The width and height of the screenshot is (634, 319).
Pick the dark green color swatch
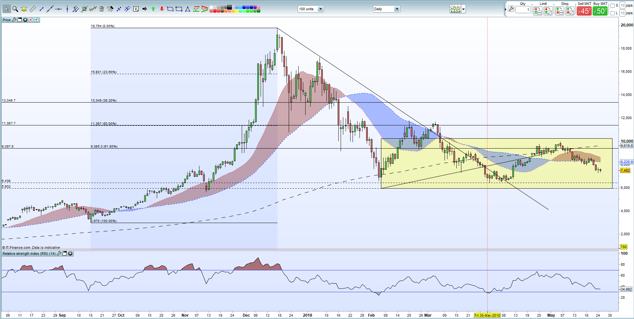(258, 11)
